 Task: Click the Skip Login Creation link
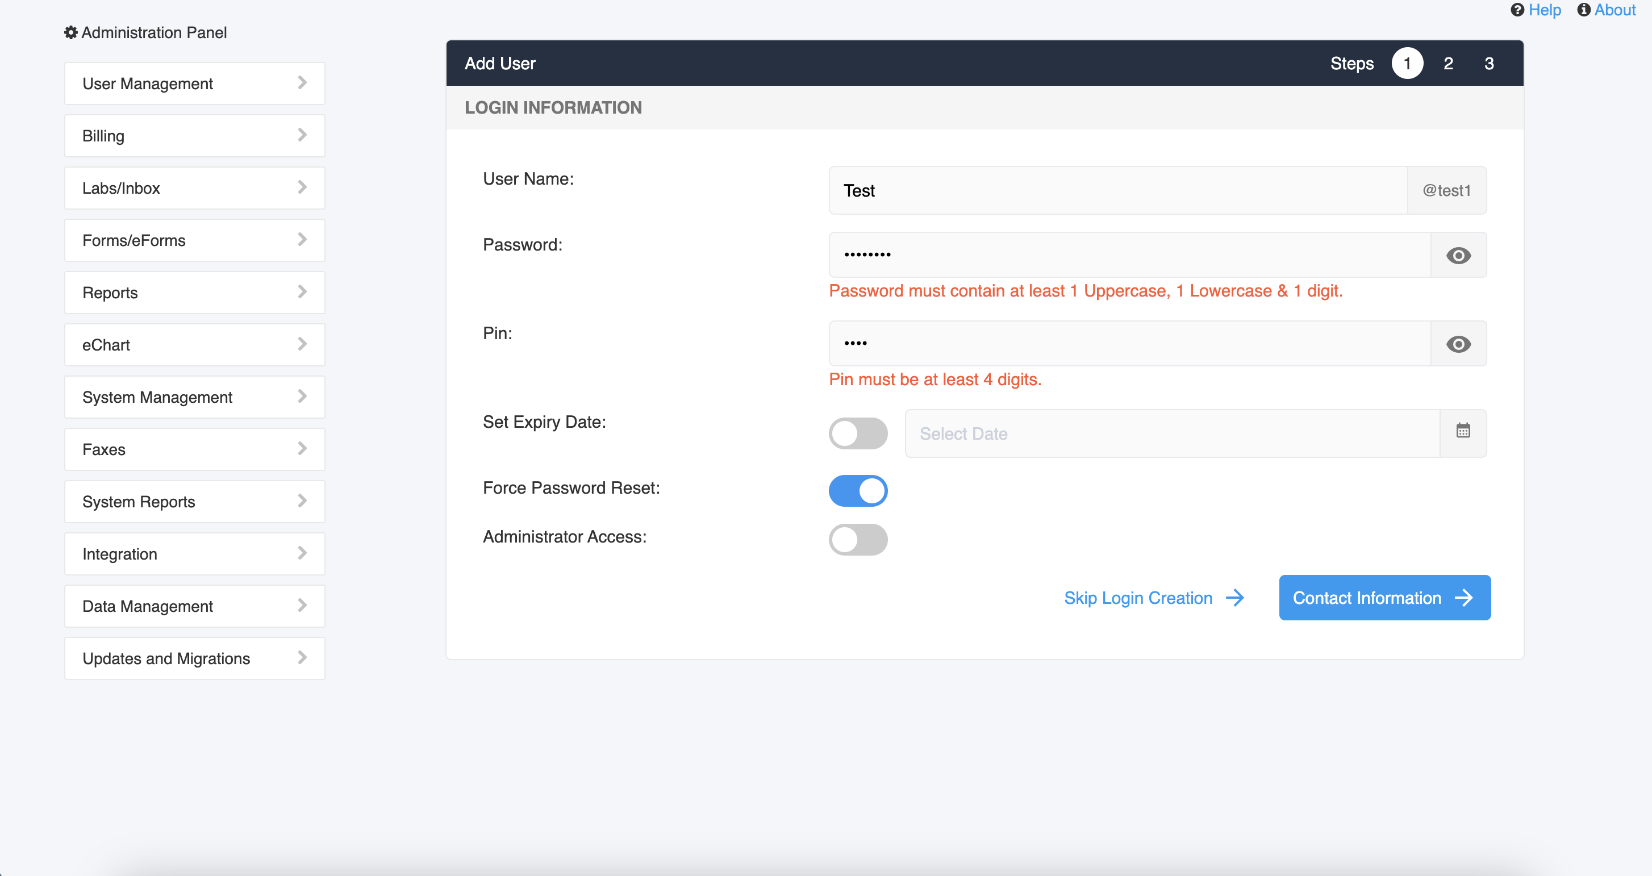[x=1137, y=598]
